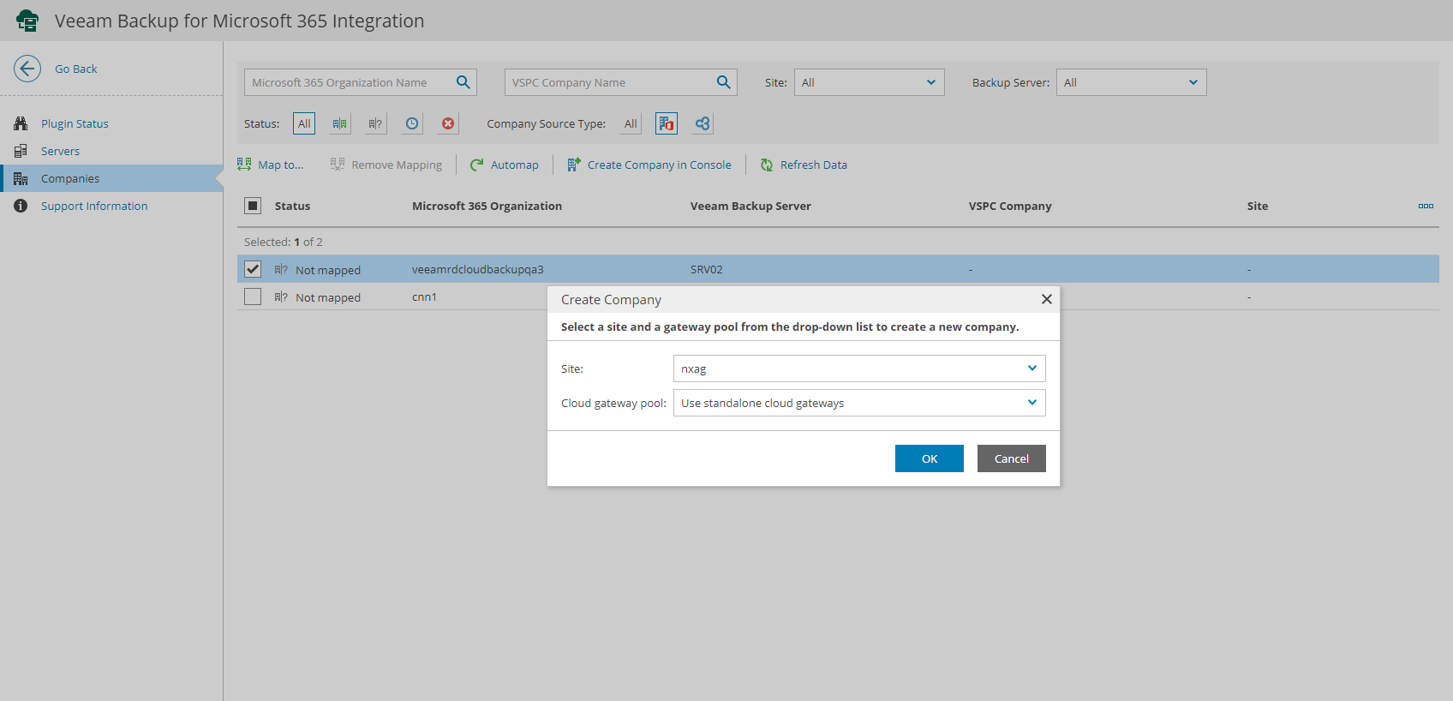
Task: Click Go Back link
Action: (x=76, y=69)
